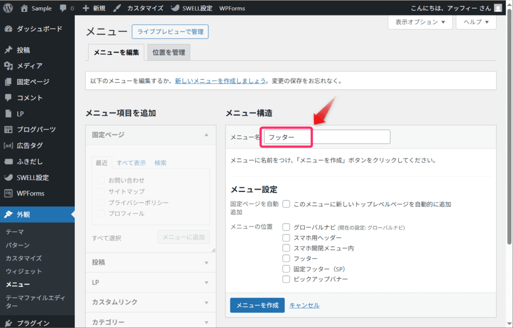
Task: Click the コメント icon in sidebar
Action: tap(9, 97)
